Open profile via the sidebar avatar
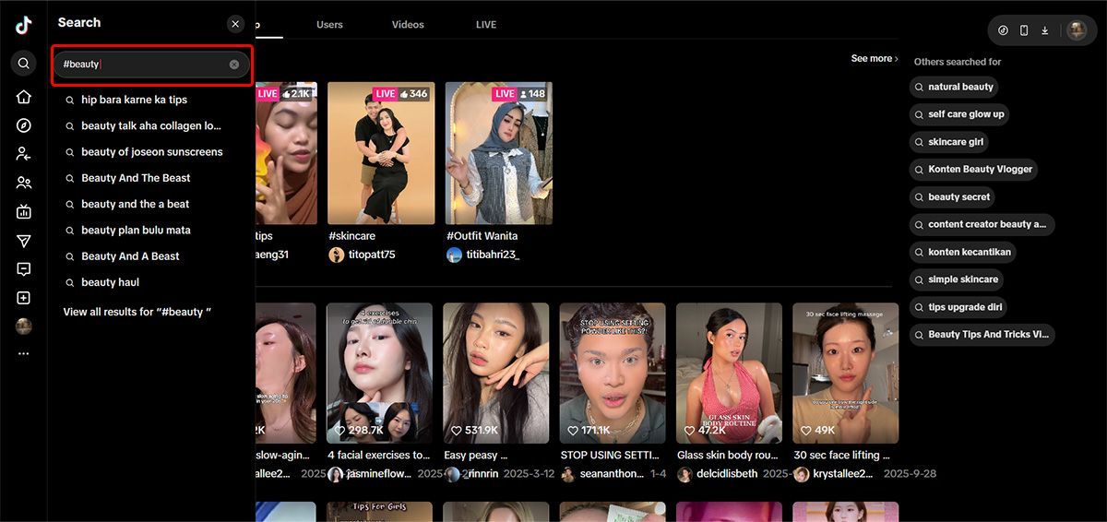The height and width of the screenshot is (522, 1107). (x=24, y=326)
